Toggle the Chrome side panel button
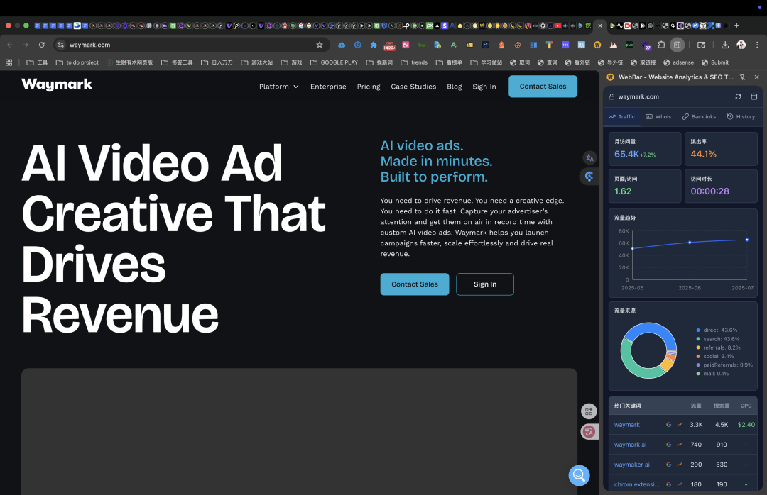Screen dimensions: 767x495 click(677, 45)
